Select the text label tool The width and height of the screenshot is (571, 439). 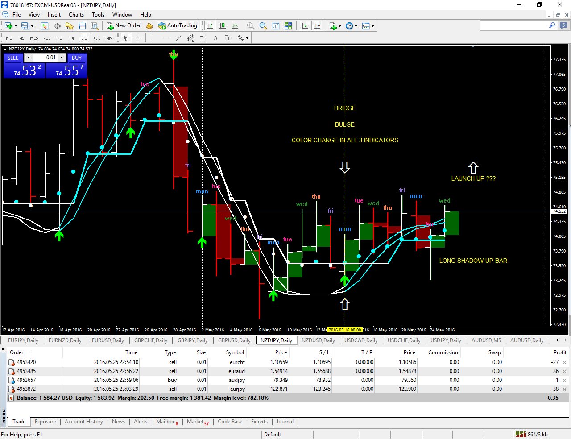(228, 38)
